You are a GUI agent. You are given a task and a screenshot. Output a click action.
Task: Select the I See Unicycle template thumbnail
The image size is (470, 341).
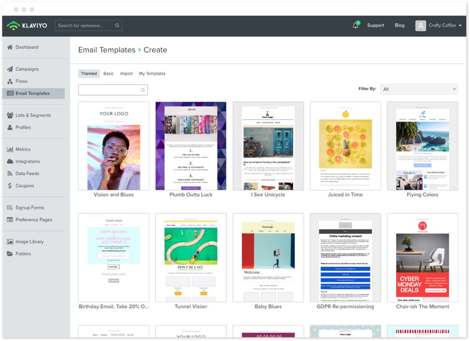[268, 146]
